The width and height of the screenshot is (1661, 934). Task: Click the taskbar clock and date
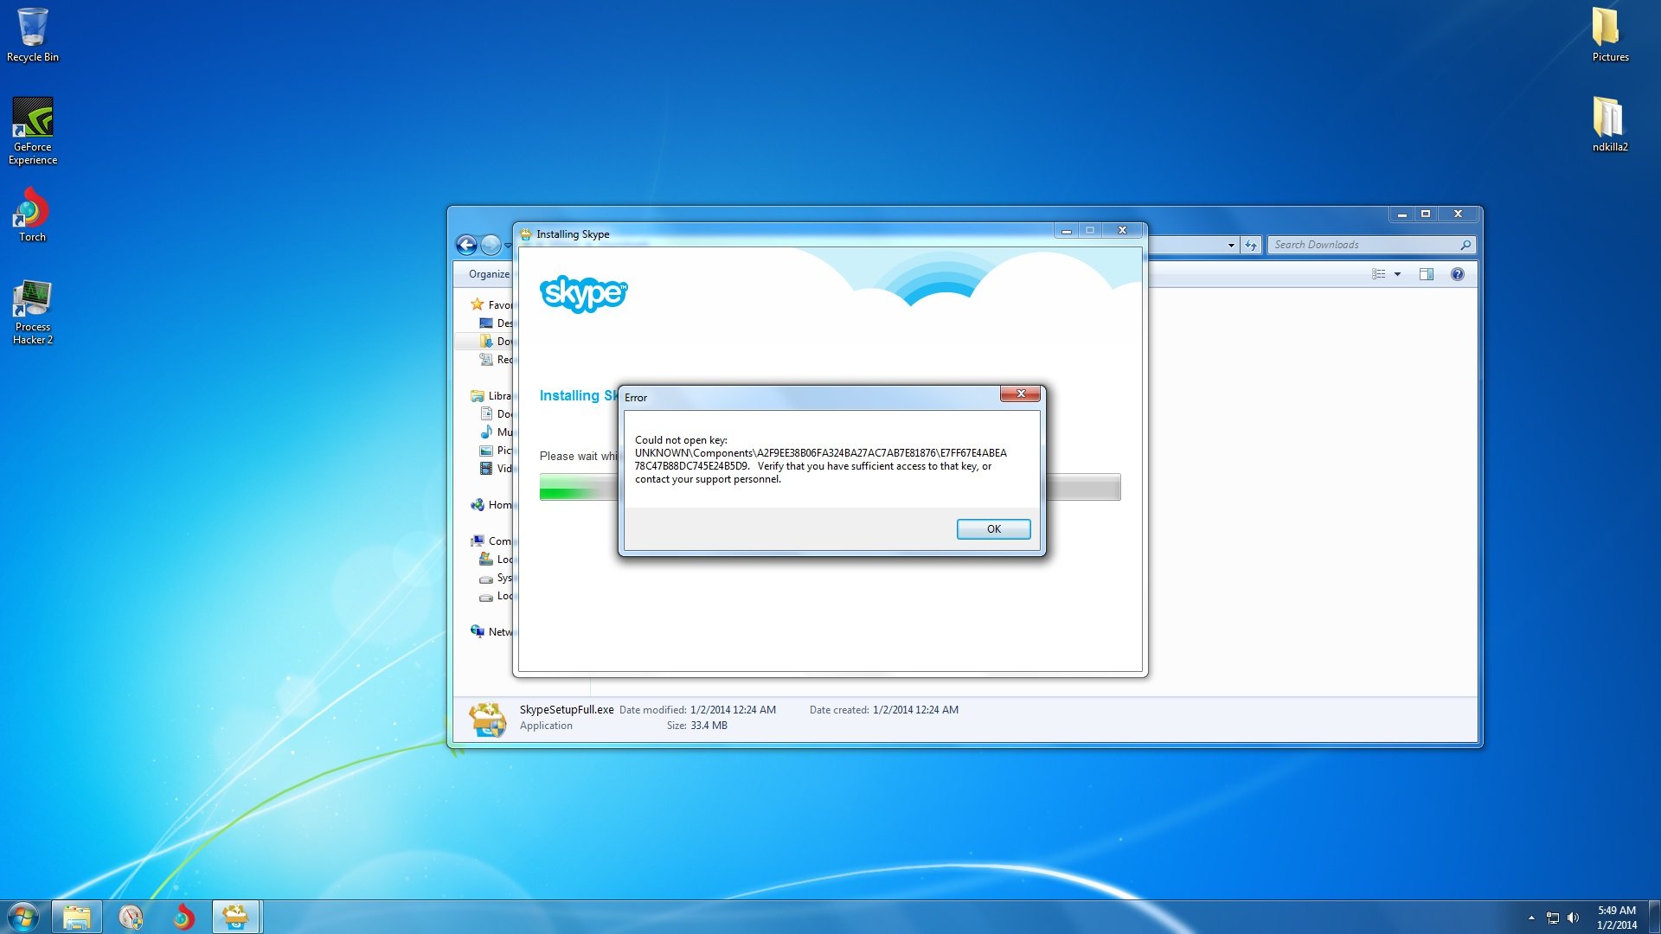tap(1617, 917)
